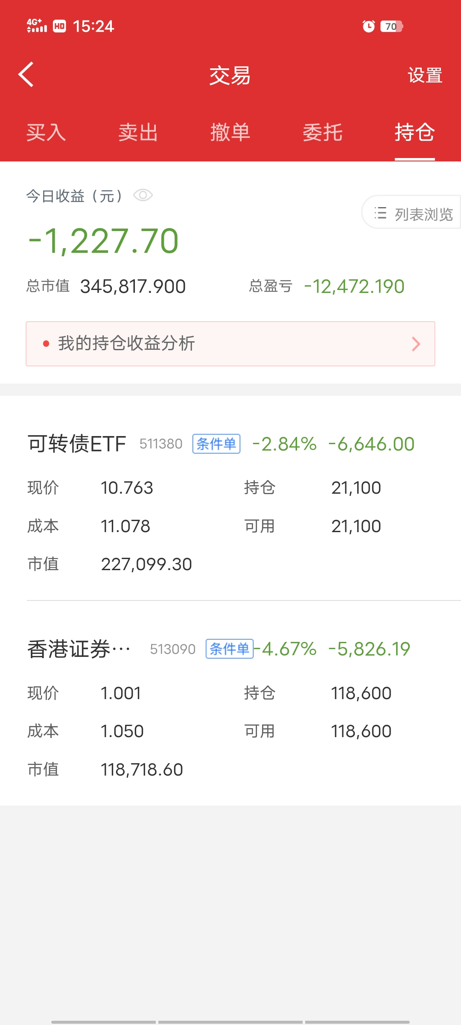Open 设置 in the top bar

425,76
